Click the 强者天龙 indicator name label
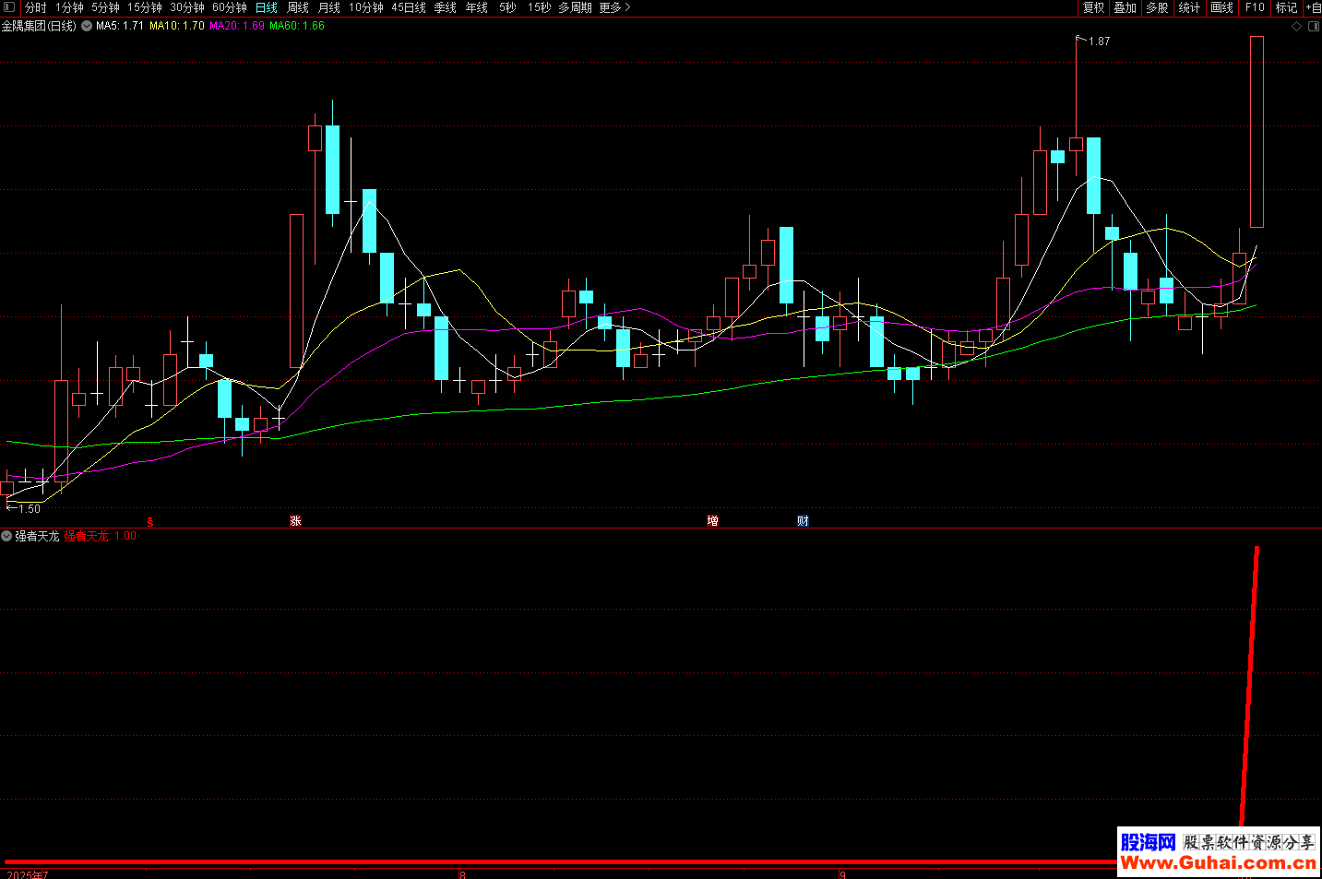Viewport: 1322px width, 879px height. pyautogui.click(x=37, y=536)
